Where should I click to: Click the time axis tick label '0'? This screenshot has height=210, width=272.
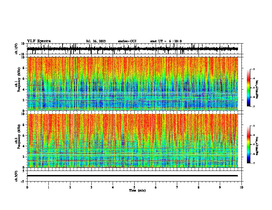pyautogui.click(x=27, y=187)
